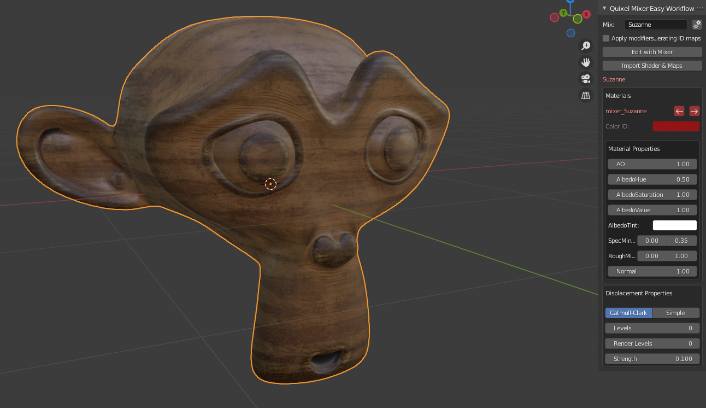Click the AlbedoValue slider
Screen dimensions: 706x408
[x=652, y=210]
